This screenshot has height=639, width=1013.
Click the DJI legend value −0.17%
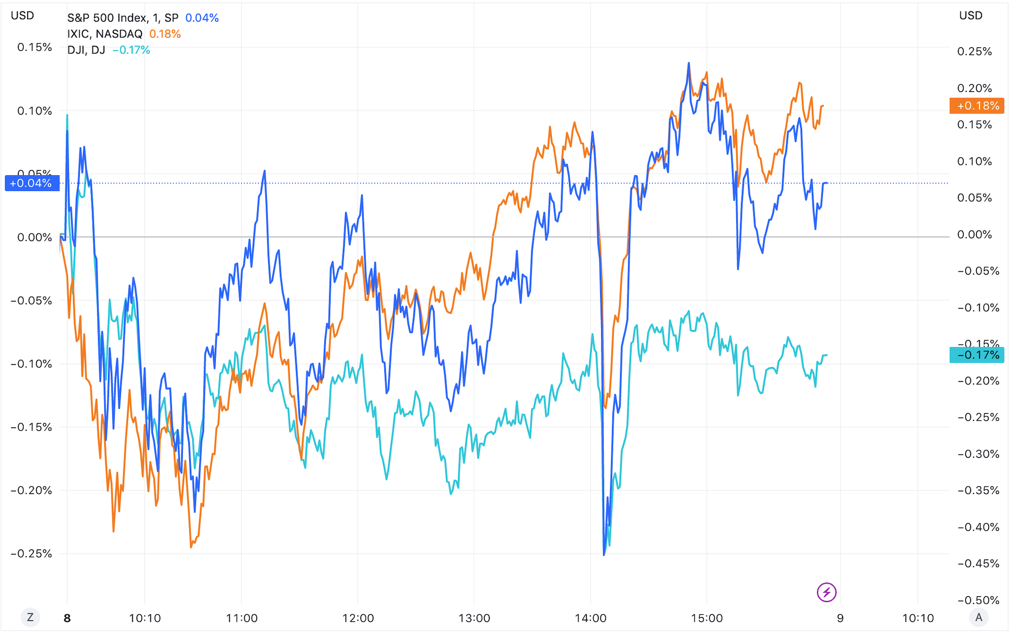click(x=131, y=50)
